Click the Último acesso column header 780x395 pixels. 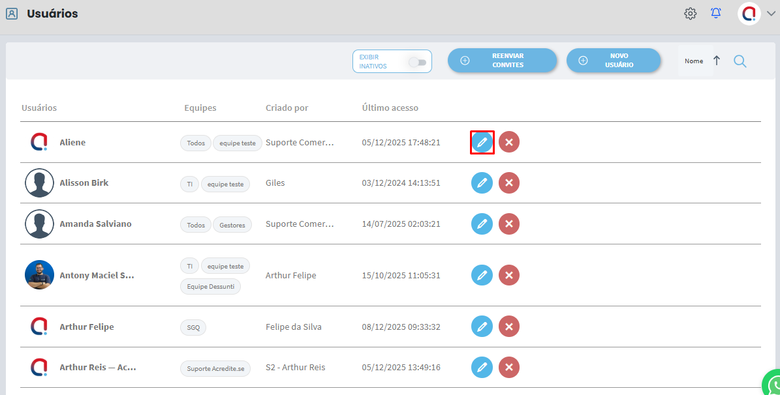click(390, 108)
